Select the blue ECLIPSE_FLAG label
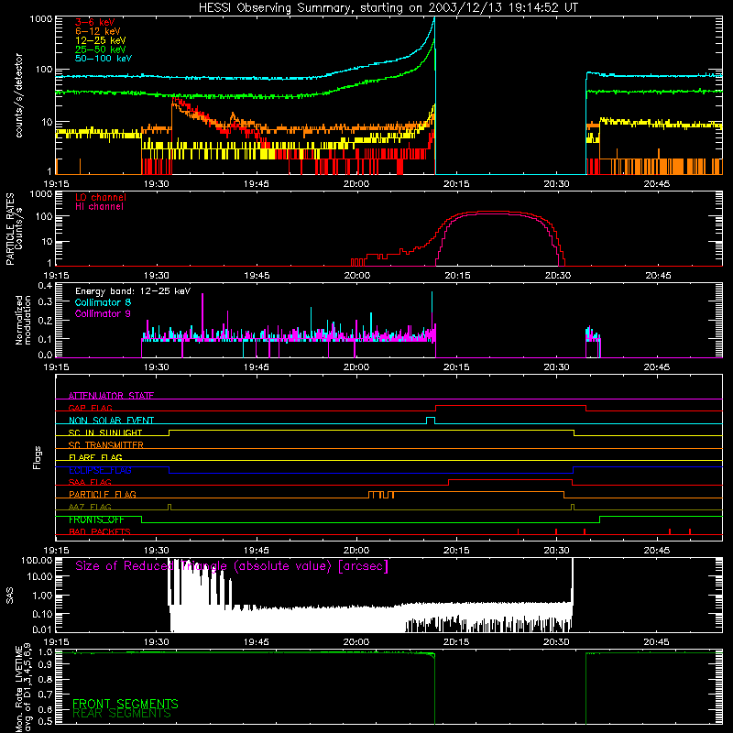 pos(100,470)
